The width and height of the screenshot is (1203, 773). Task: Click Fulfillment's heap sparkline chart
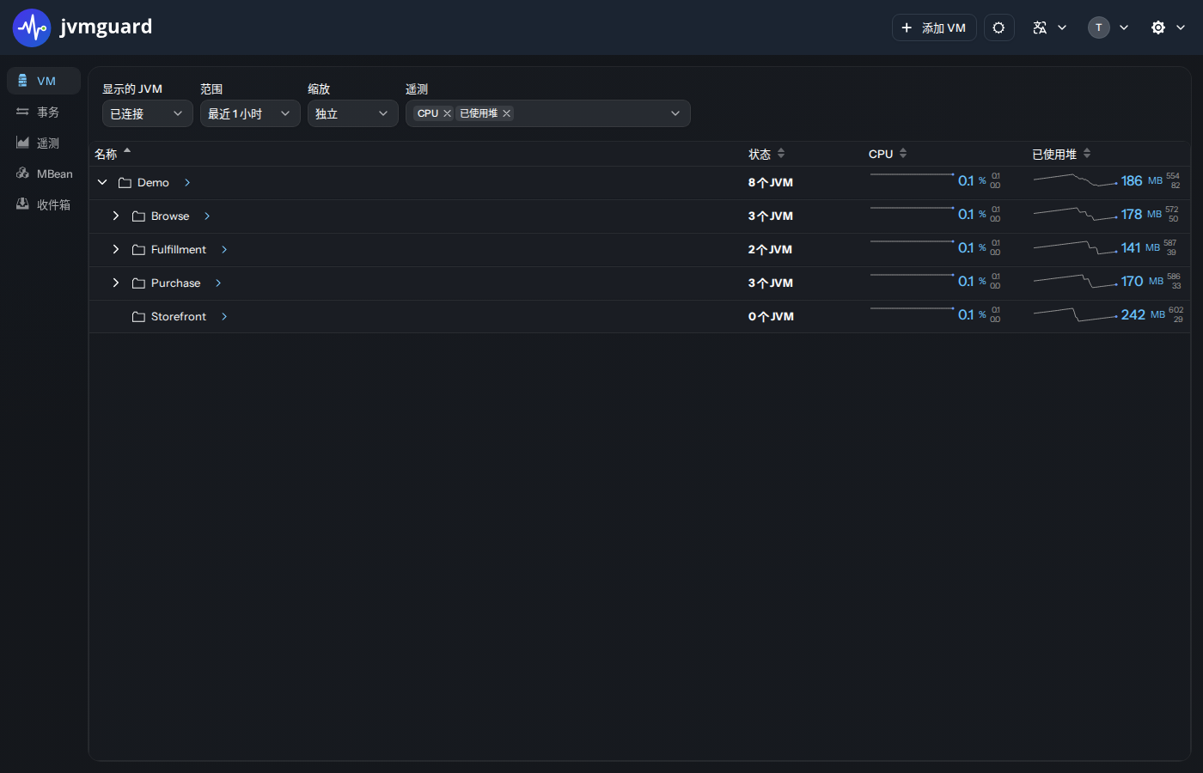click(1075, 247)
